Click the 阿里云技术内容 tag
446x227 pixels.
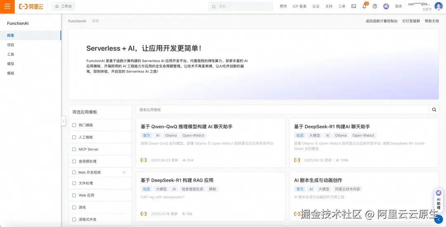(x=347, y=189)
